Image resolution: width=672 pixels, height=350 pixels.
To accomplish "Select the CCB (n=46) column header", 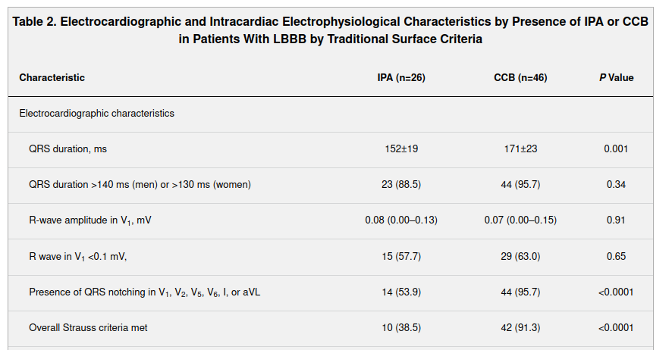I will tap(520, 78).
